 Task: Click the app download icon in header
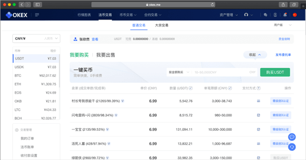tap(275, 15)
